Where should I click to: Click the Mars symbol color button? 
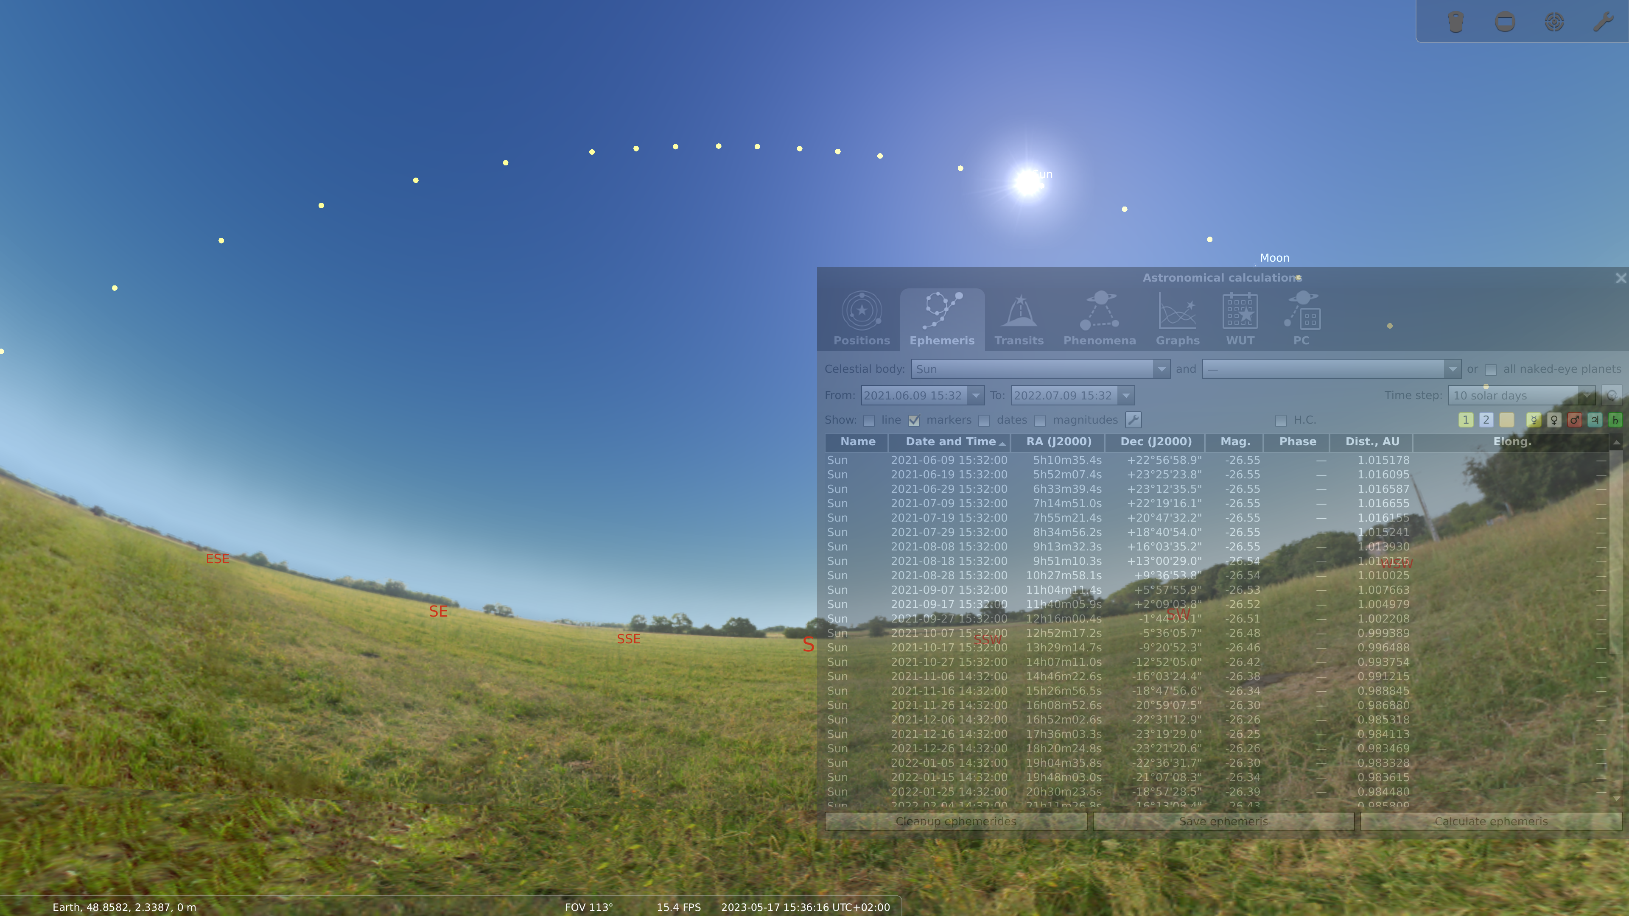[x=1575, y=420]
